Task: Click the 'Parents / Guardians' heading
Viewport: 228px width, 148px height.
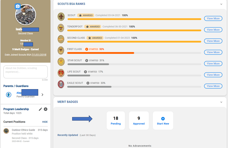Action: click(16, 86)
